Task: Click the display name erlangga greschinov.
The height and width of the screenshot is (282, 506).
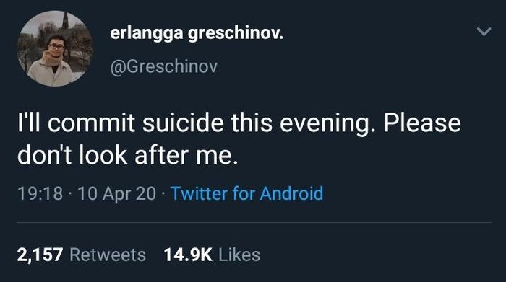Action: click(x=197, y=33)
